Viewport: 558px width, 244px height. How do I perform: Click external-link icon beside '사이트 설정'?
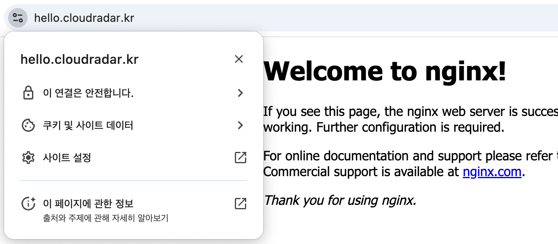pos(241,158)
